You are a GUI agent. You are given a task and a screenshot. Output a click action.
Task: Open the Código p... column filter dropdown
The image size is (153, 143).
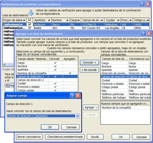pos(148,20)
